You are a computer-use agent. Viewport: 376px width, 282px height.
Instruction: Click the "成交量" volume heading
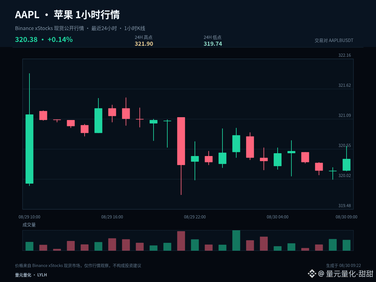29,225
